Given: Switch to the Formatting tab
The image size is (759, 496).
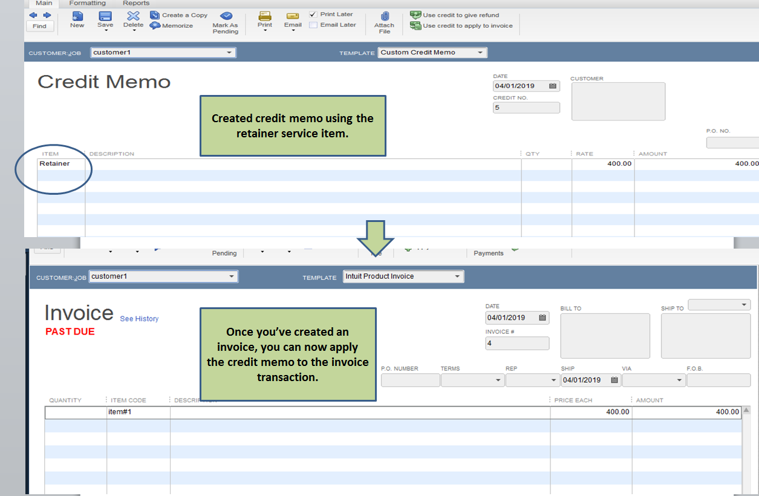Looking at the screenshot, I should (87, 3).
